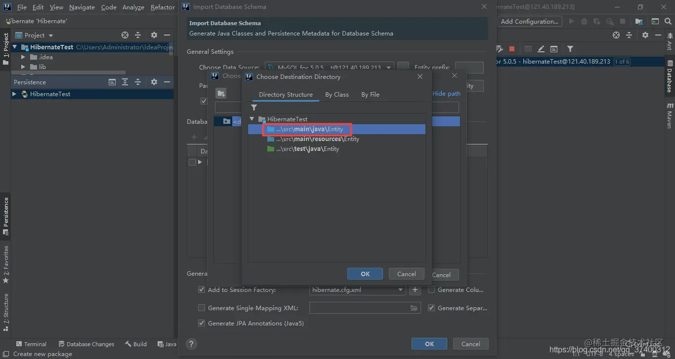Click the red stop icon in Database toolbar
The width and height of the screenshot is (675, 359).
512,49
